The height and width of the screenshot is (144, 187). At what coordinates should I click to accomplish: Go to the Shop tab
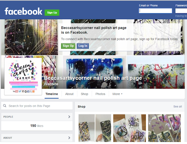pos(84,94)
